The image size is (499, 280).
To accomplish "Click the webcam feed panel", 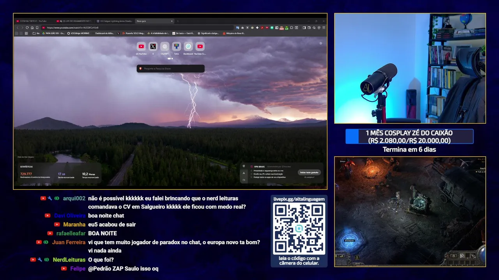I will coord(410,68).
